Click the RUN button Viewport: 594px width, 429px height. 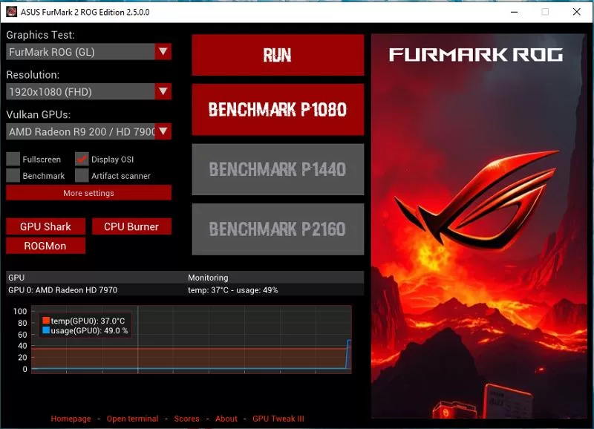(278, 55)
